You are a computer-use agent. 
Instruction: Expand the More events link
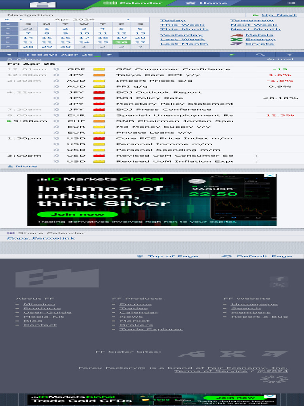pos(23,166)
